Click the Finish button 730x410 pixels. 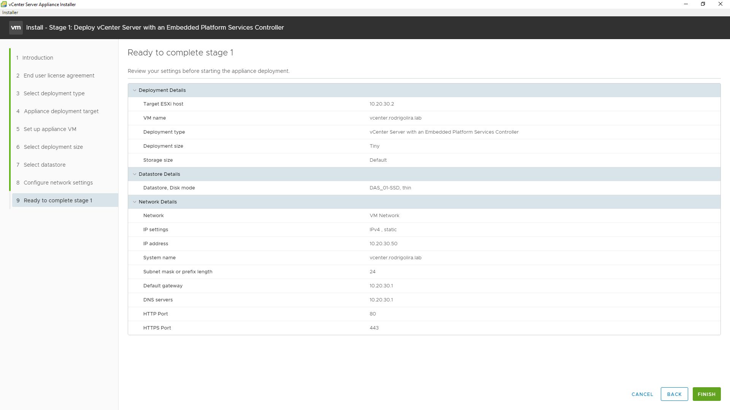point(706,394)
